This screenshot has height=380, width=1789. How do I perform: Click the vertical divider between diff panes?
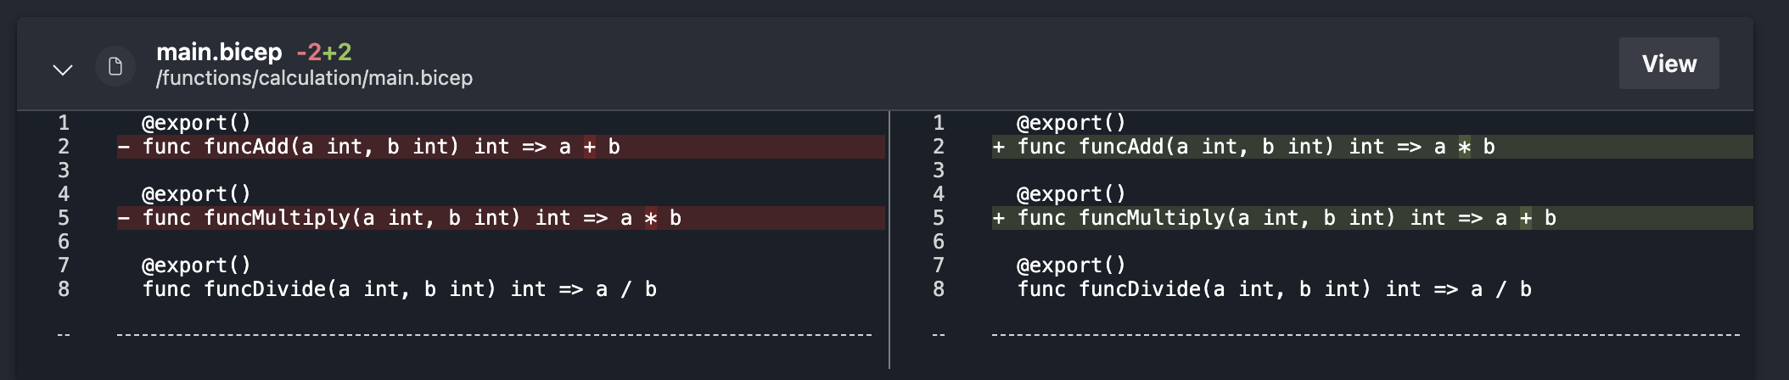(889, 239)
